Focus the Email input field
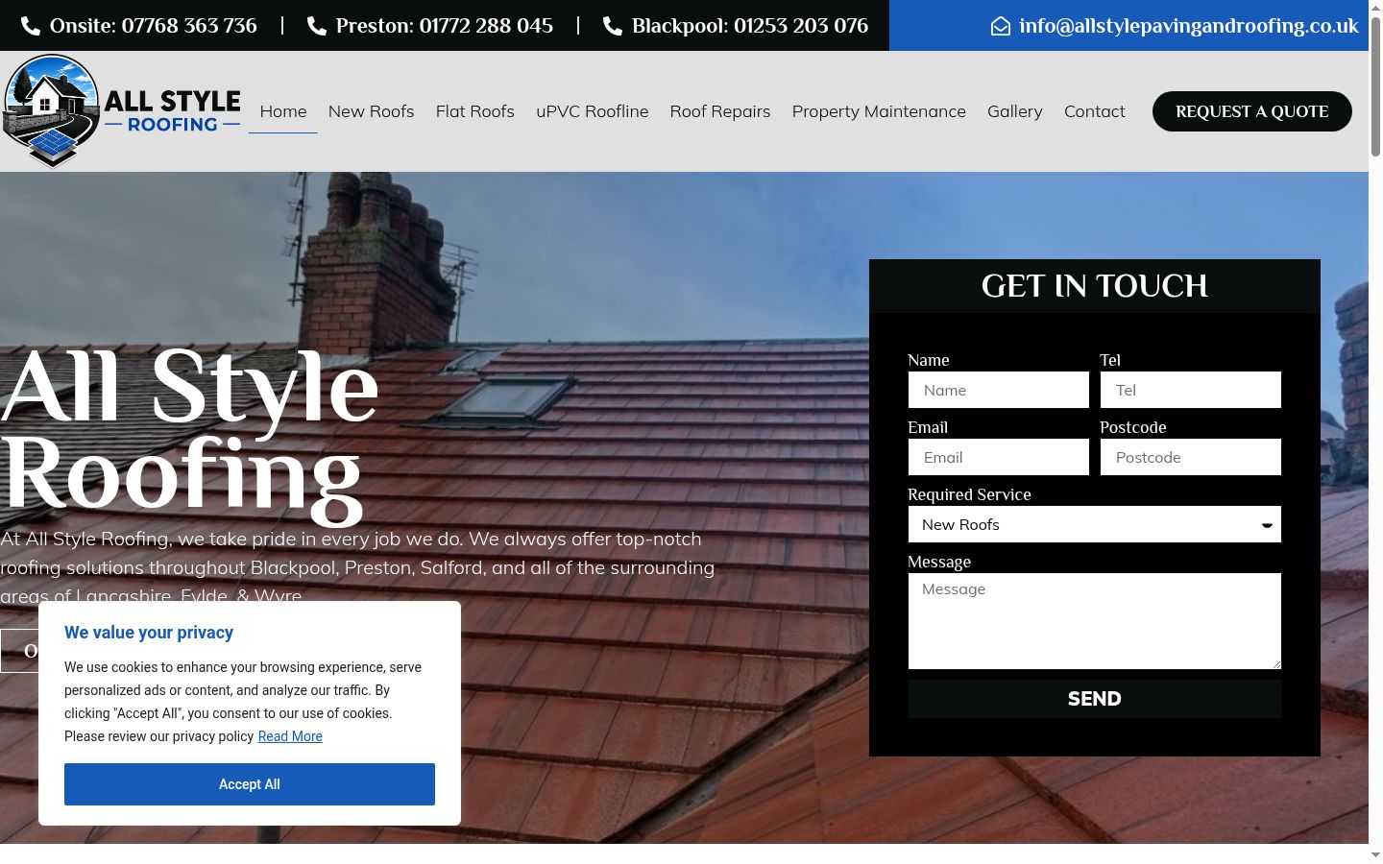 click(x=999, y=457)
